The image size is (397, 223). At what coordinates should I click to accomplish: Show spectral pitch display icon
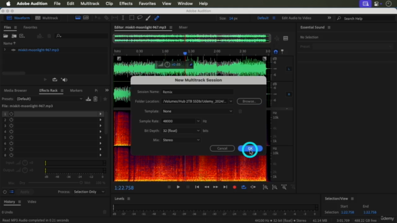(x=86, y=18)
